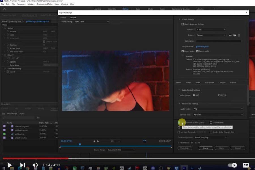Image resolution: width=255 pixels, height=170 pixels.
Task: Click the video player volume speaker icon
Action: (35, 165)
